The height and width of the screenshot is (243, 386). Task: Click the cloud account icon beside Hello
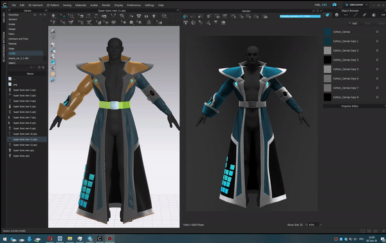(335, 5)
